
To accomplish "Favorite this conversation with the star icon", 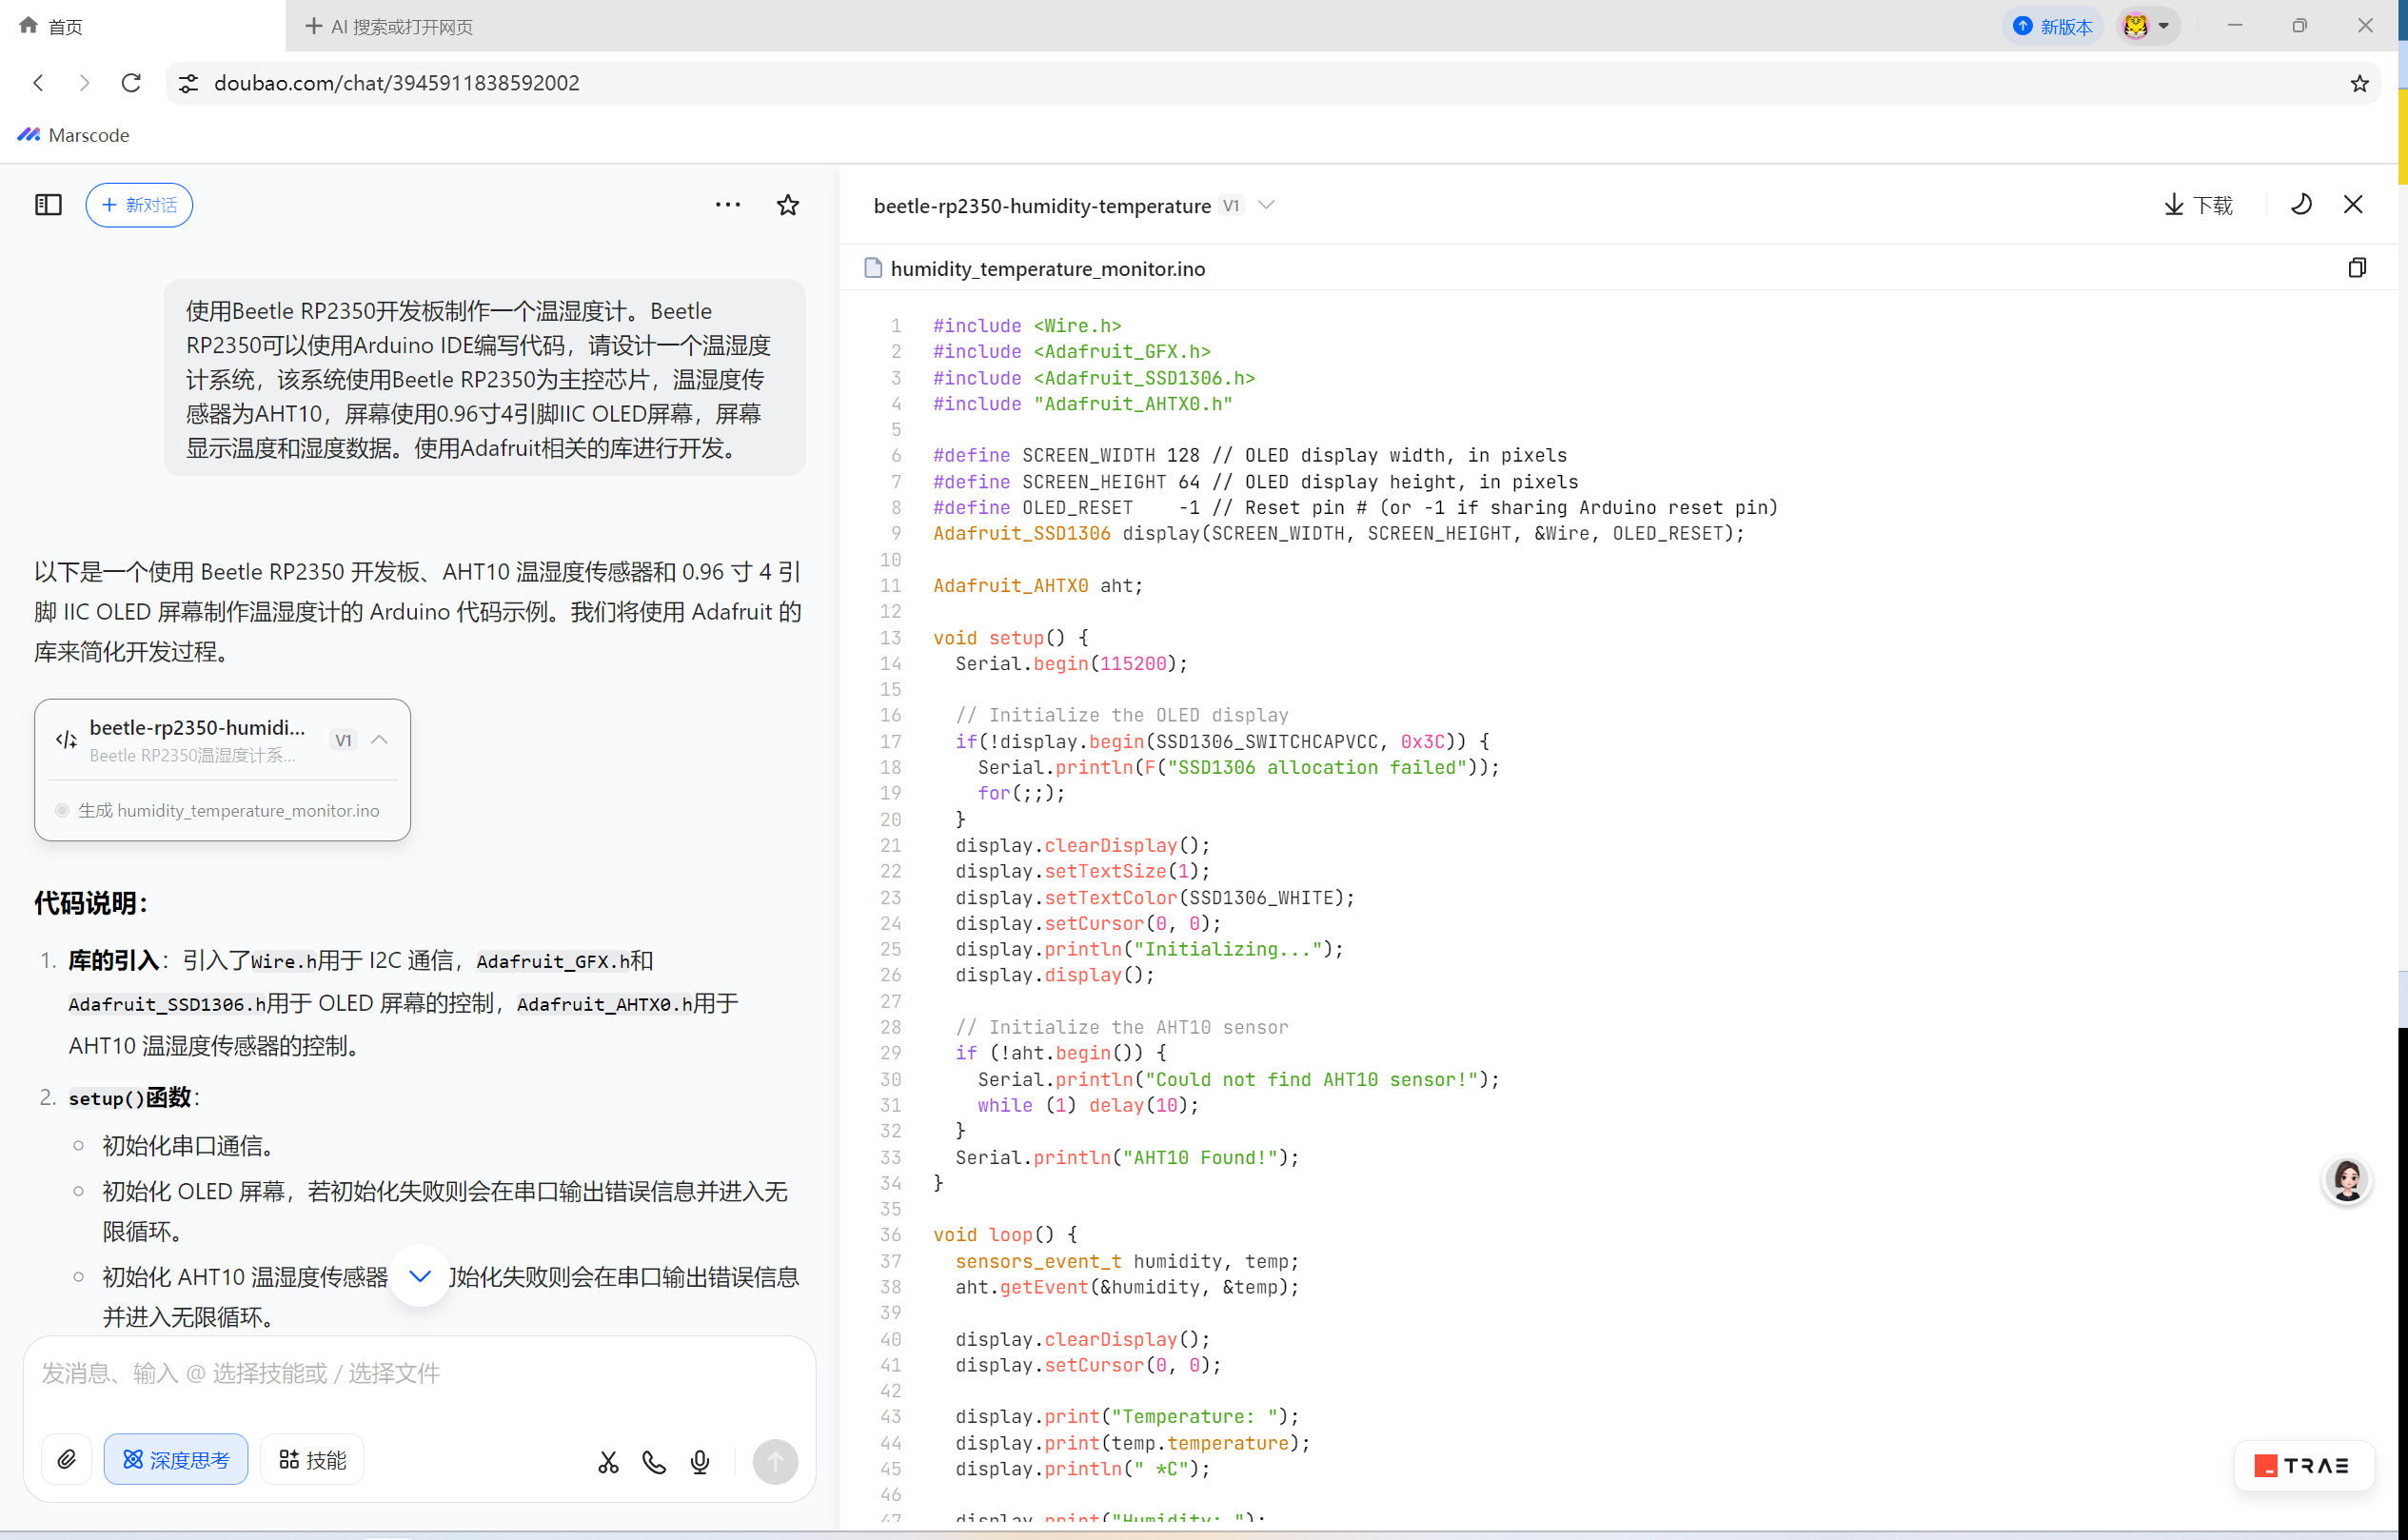I will pyautogui.click(x=788, y=205).
